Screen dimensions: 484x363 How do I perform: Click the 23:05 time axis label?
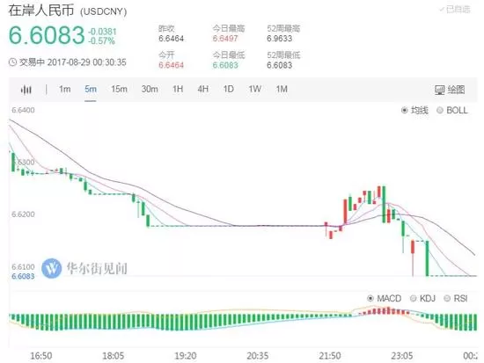pyautogui.click(x=401, y=356)
